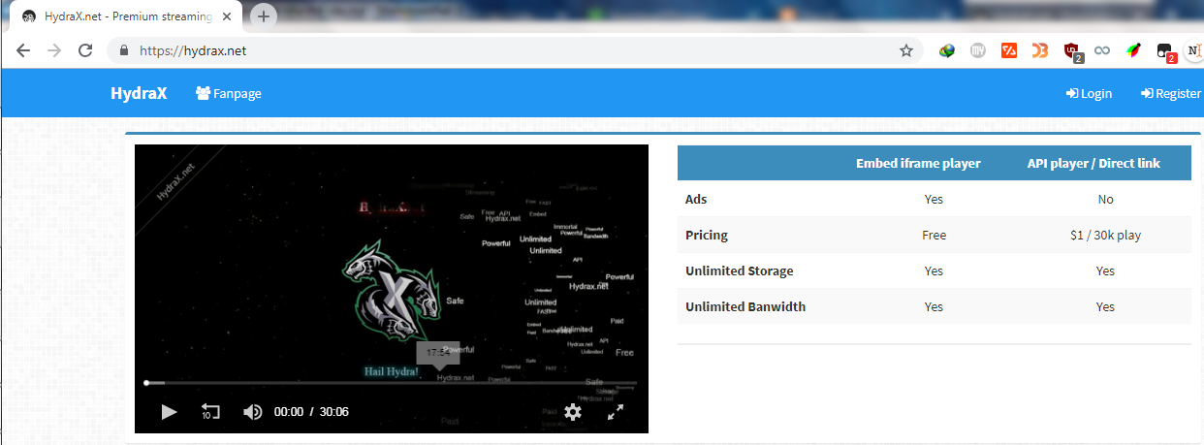Play the video
This screenshot has height=445, width=1204.
[169, 412]
